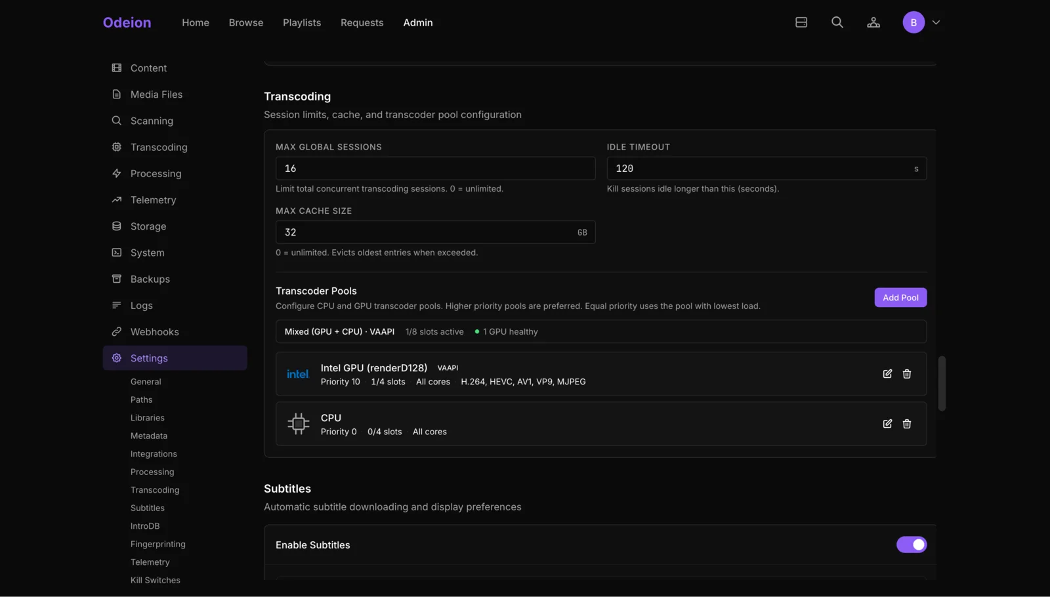
Task: Click the System terminal icon
Action: click(x=116, y=253)
